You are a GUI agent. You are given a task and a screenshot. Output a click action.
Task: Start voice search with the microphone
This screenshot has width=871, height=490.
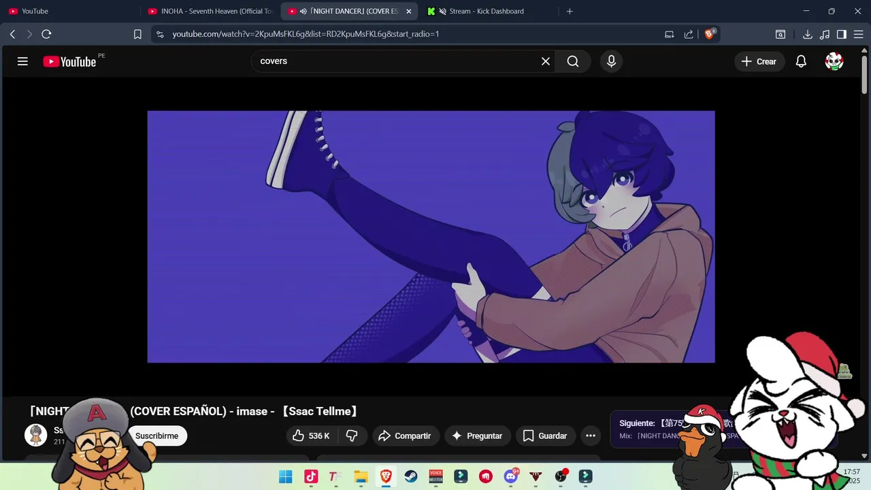pos(611,61)
